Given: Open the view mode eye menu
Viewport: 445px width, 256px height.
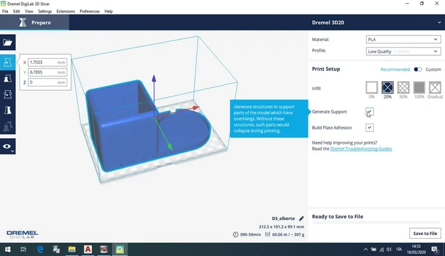Looking at the screenshot, I should [8, 146].
